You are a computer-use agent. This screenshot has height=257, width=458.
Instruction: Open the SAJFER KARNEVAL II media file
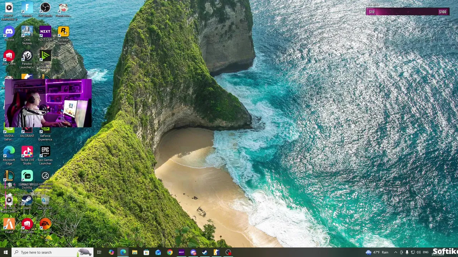point(9,11)
